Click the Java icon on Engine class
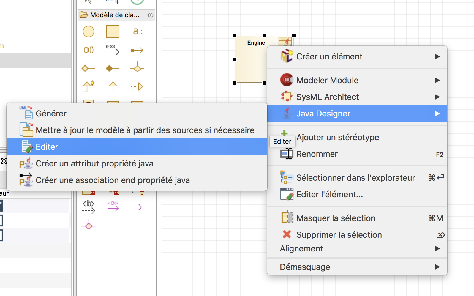 [285, 41]
